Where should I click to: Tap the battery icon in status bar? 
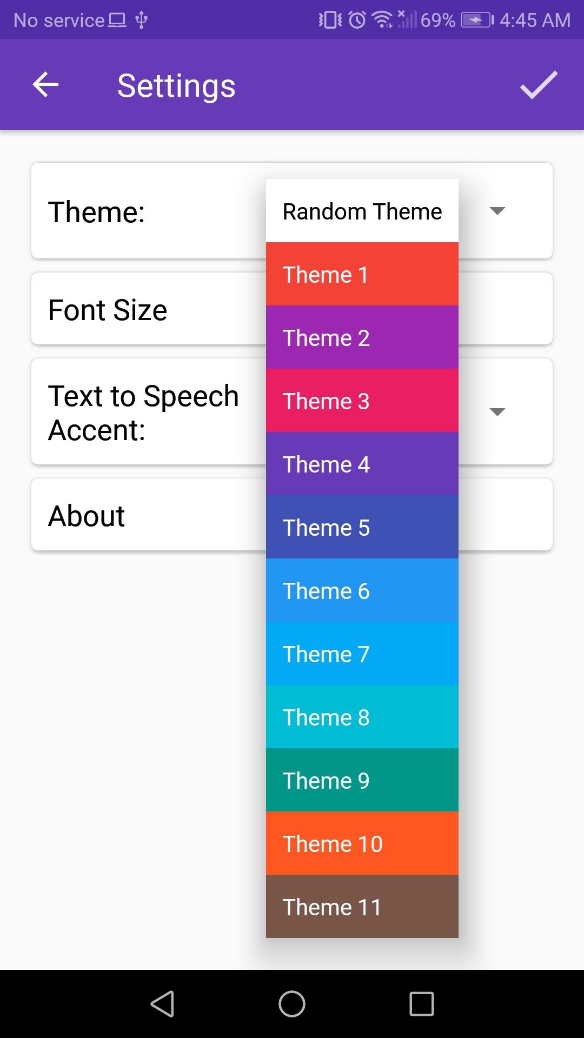pyautogui.click(x=477, y=20)
